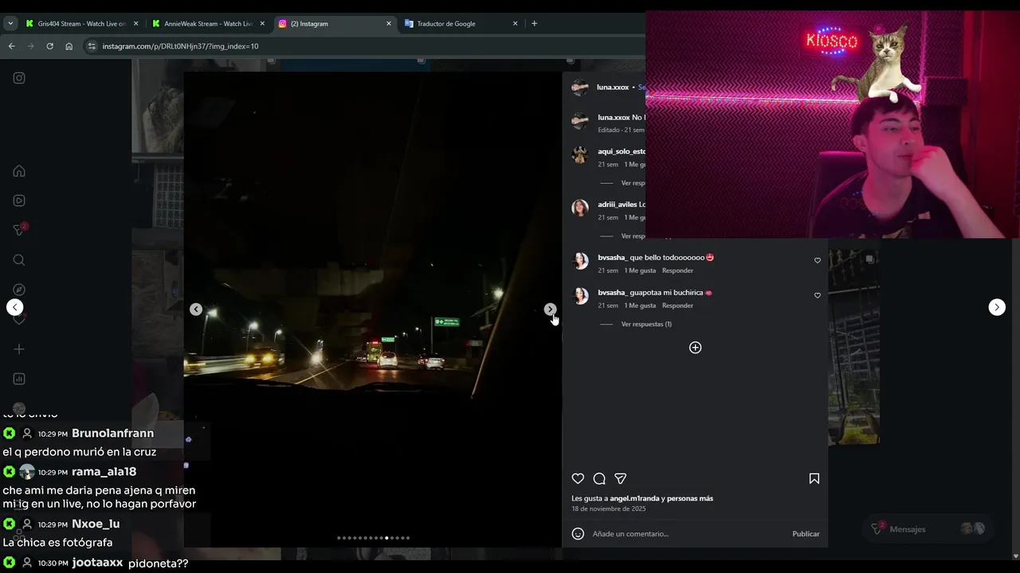The image size is (1020, 573).
Task: Open Reels icon in Instagram sidebar
Action: pos(19,201)
